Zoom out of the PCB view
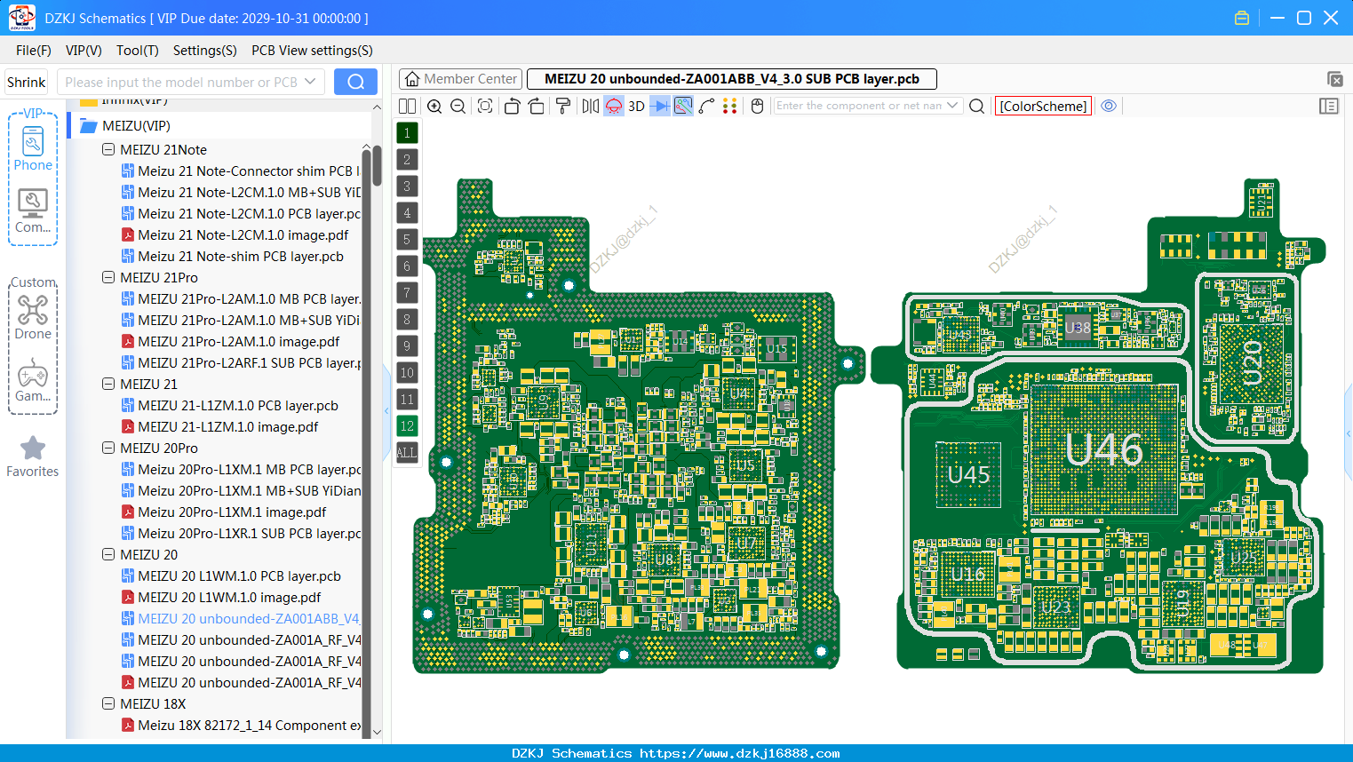Viewport: 1353px width, 762px height. point(458,107)
